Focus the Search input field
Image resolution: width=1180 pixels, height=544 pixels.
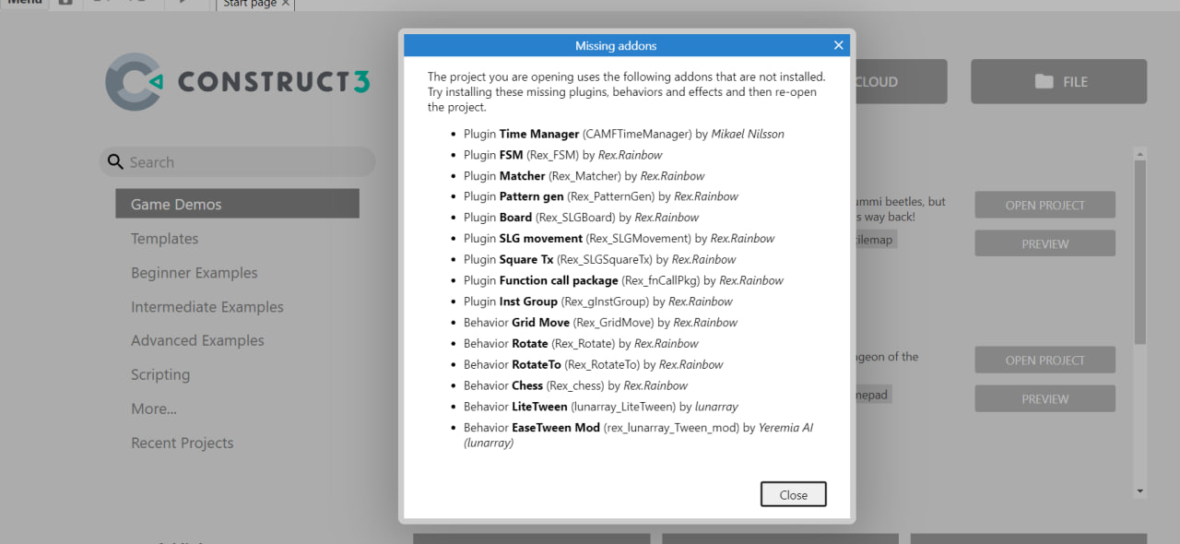click(x=237, y=162)
